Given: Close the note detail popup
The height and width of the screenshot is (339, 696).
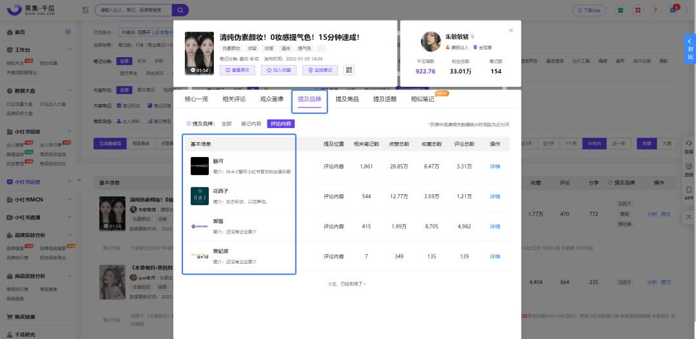Looking at the screenshot, I should pyautogui.click(x=511, y=31).
